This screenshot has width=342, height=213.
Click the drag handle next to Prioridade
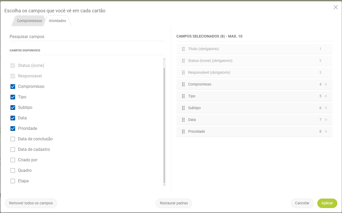(183, 131)
